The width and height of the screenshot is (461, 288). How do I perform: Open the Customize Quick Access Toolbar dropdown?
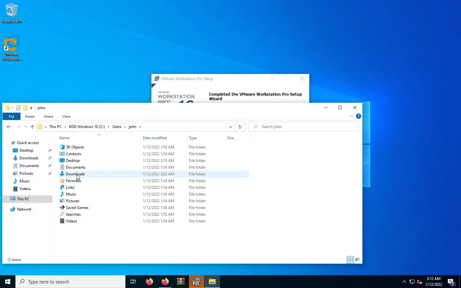click(x=31, y=108)
